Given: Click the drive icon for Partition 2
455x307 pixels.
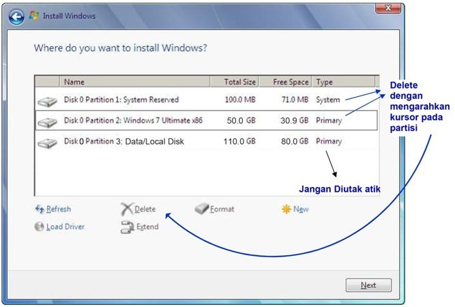Looking at the screenshot, I should click(x=47, y=122).
